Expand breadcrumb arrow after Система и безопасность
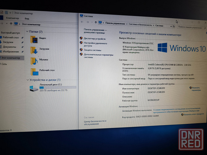Viewport: 207px width, 155px height. (x=154, y=25)
